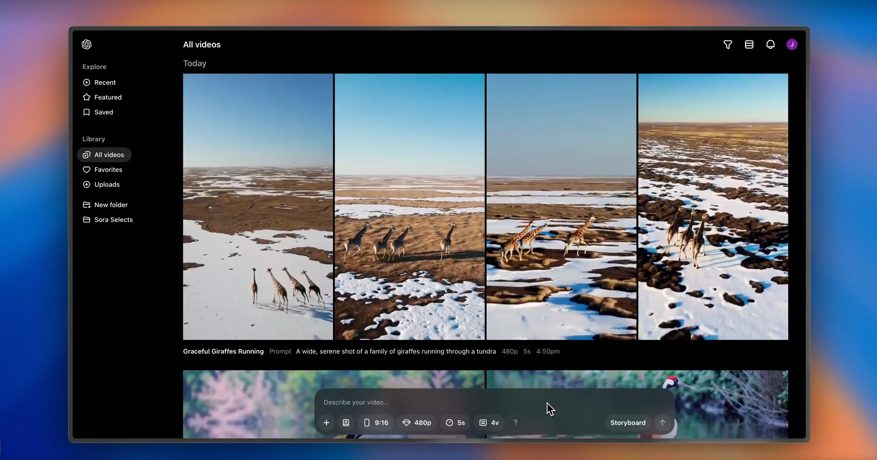
Task: Click the Describe your video input field
Action: (x=430, y=402)
